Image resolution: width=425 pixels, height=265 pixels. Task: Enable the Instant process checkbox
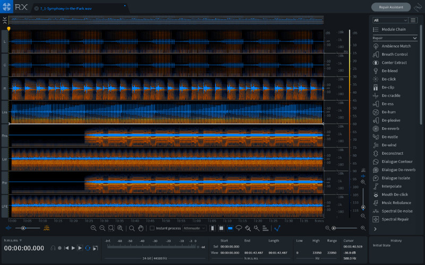[x=152, y=228]
